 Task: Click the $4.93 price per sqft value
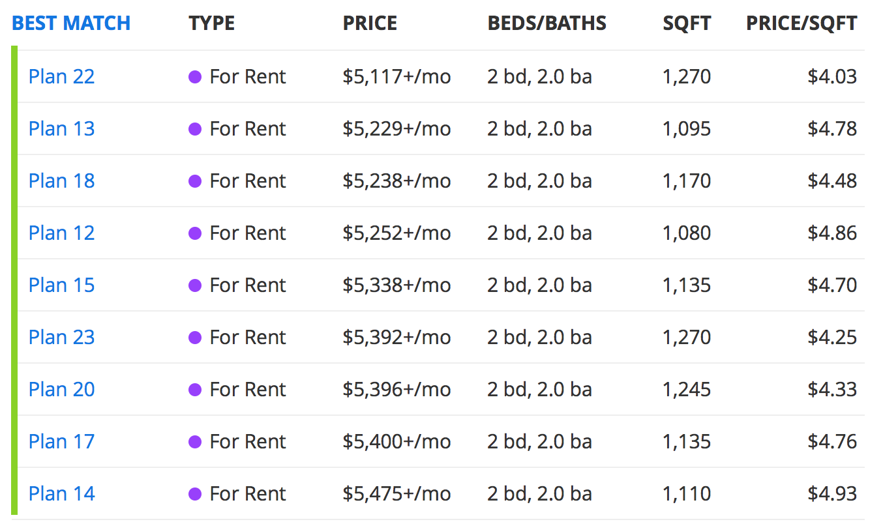832,494
